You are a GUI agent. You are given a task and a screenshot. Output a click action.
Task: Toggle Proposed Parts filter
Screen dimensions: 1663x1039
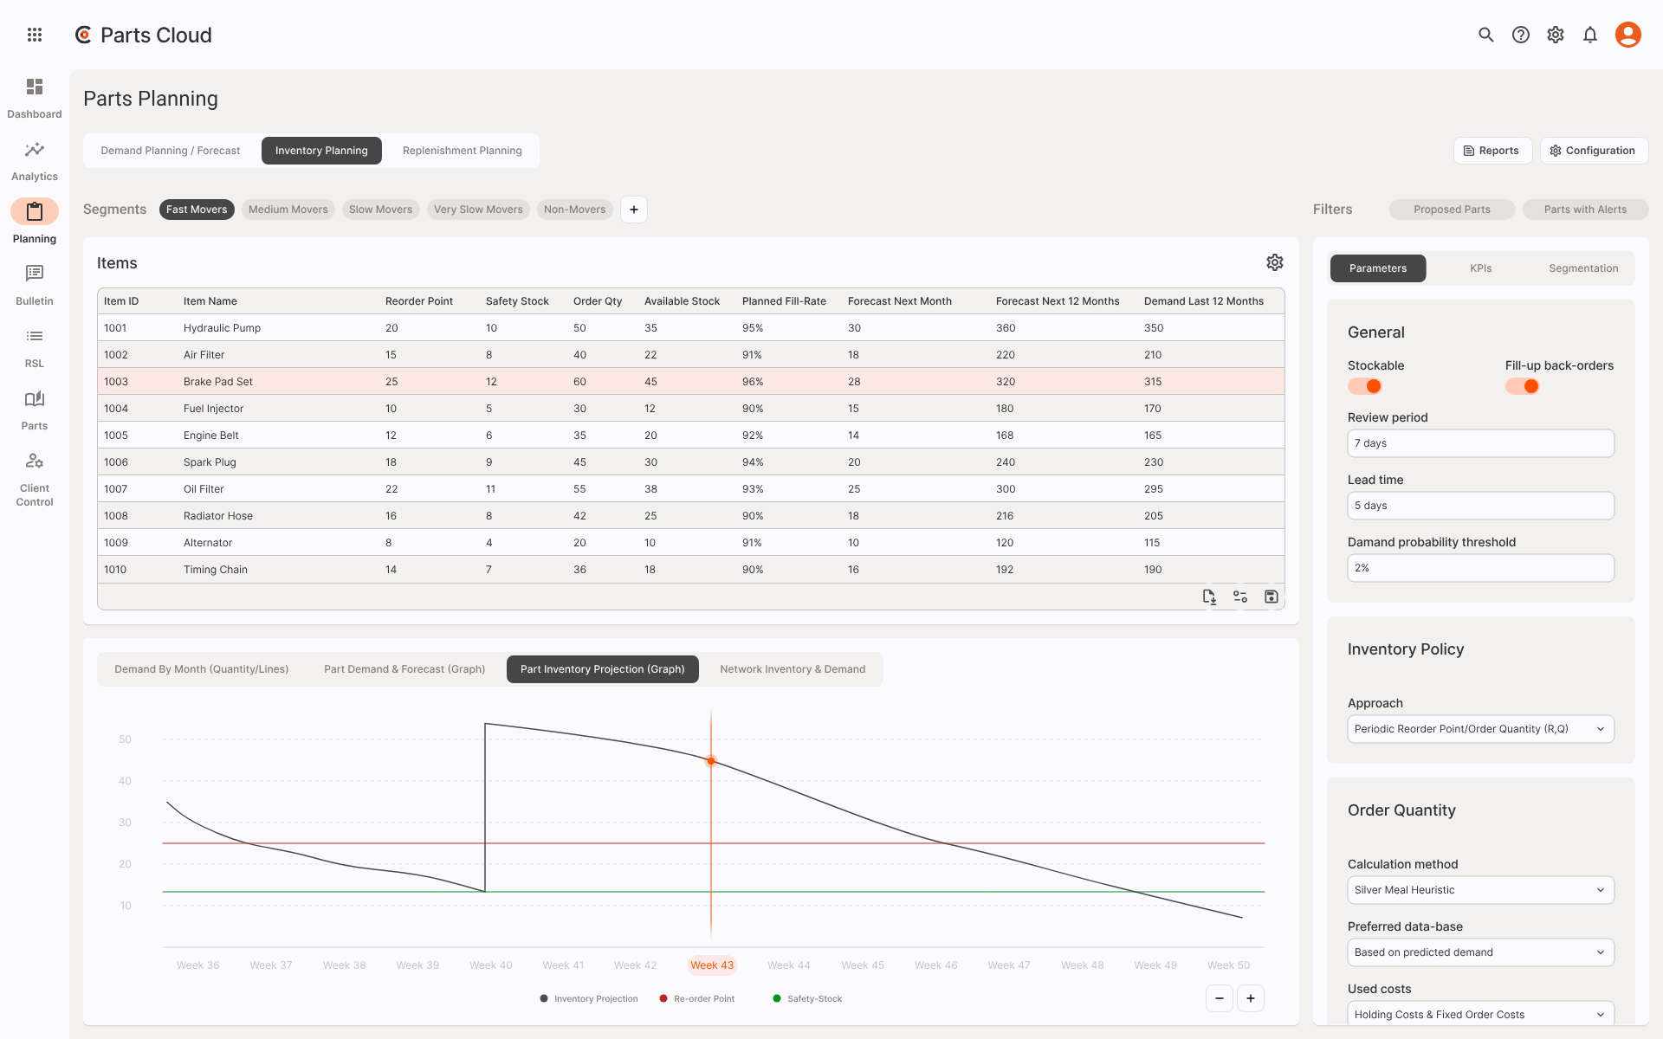click(x=1453, y=210)
